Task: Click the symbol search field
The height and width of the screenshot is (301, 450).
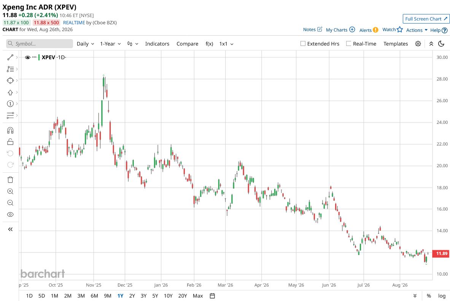Action: tap(40, 44)
